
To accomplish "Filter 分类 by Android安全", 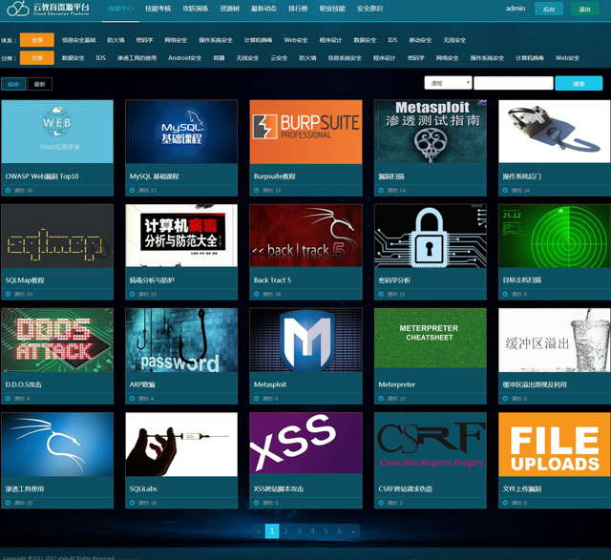I will coord(184,58).
